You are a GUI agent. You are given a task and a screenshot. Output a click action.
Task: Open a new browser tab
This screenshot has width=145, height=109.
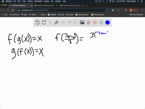pyautogui.click(x=87, y=5)
